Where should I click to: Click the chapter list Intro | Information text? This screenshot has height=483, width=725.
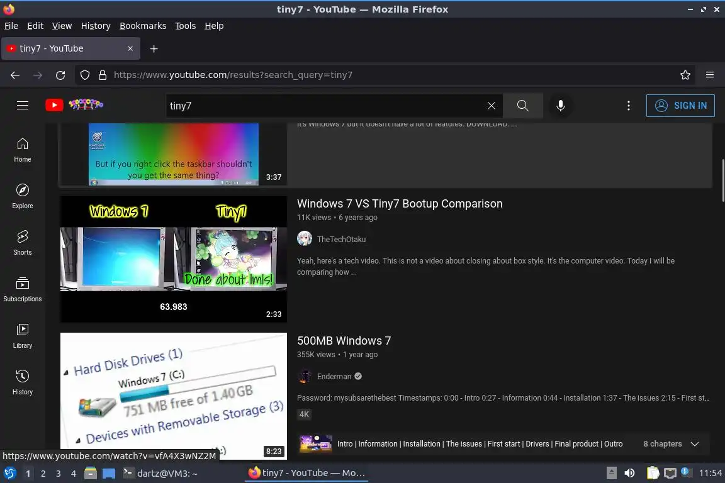point(480,444)
